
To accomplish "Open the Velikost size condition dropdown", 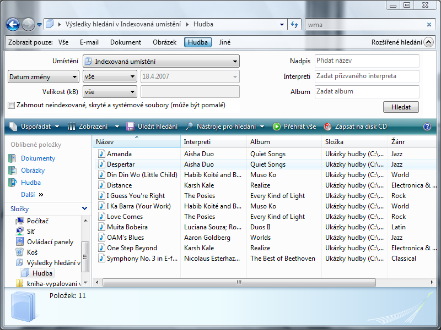I will click(110, 92).
